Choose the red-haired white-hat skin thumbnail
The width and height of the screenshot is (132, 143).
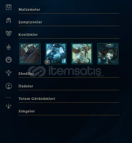tap(82, 54)
